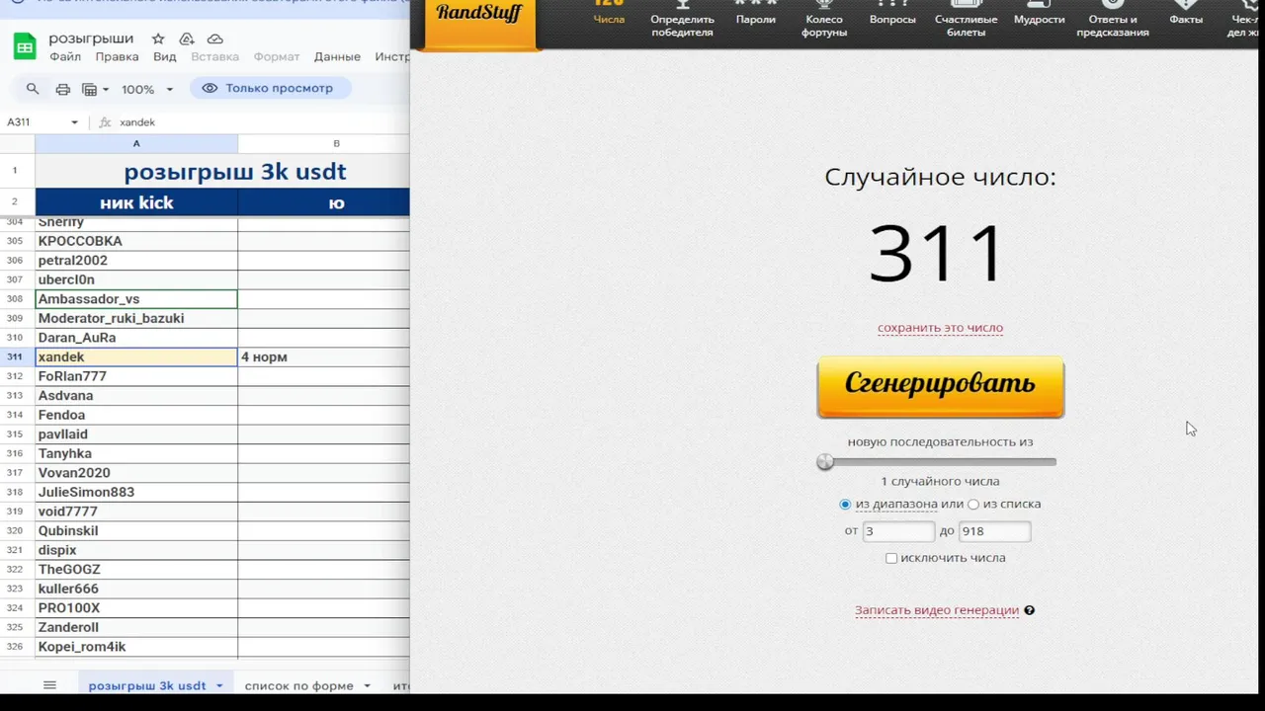Select the из диапазона radio button

click(x=845, y=505)
